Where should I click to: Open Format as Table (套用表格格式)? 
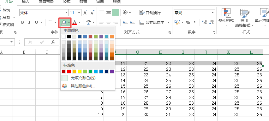pos(244,18)
